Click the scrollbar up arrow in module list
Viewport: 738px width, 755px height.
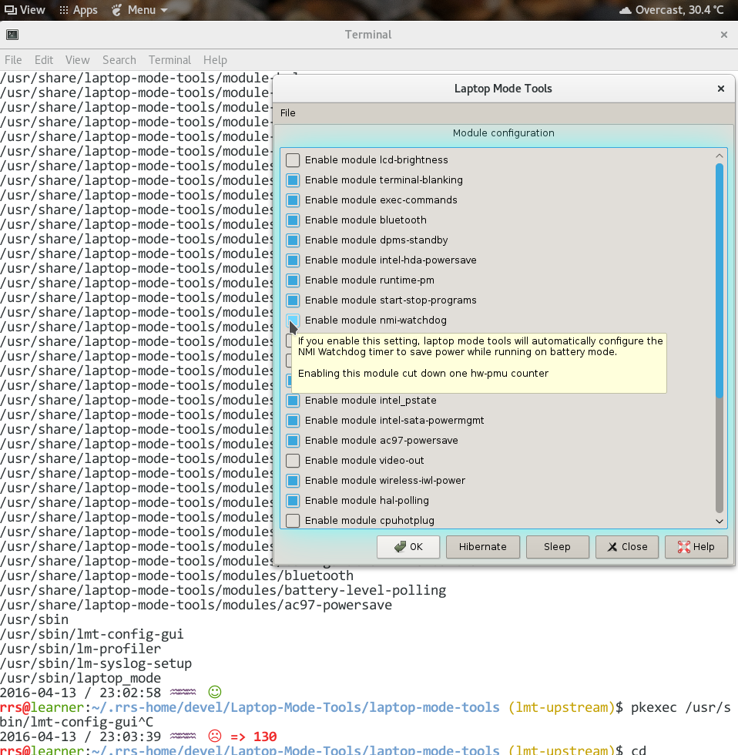coord(720,154)
